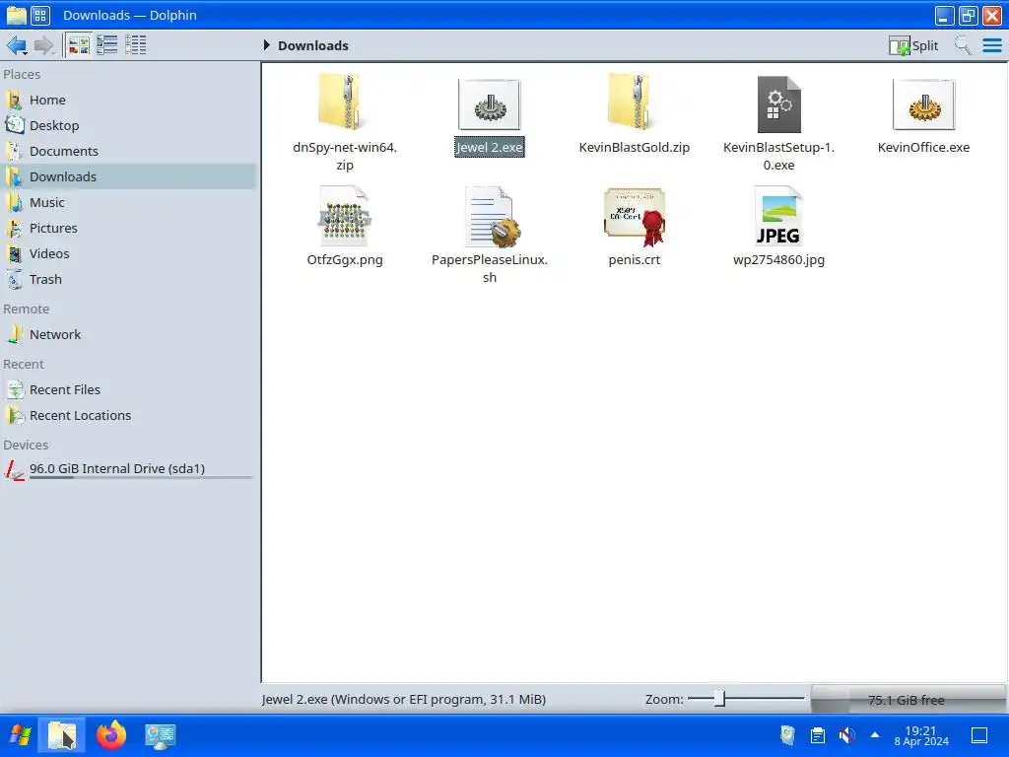Click the muted volume tray icon
Screen dimensions: 1009x757
[x=846, y=735]
